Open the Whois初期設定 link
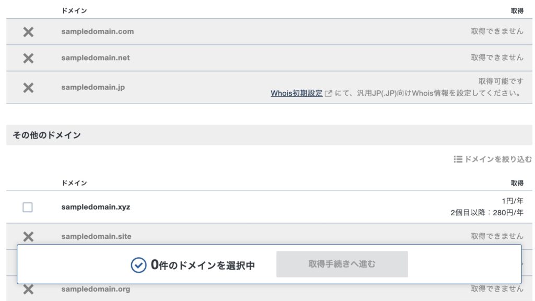 (x=296, y=94)
